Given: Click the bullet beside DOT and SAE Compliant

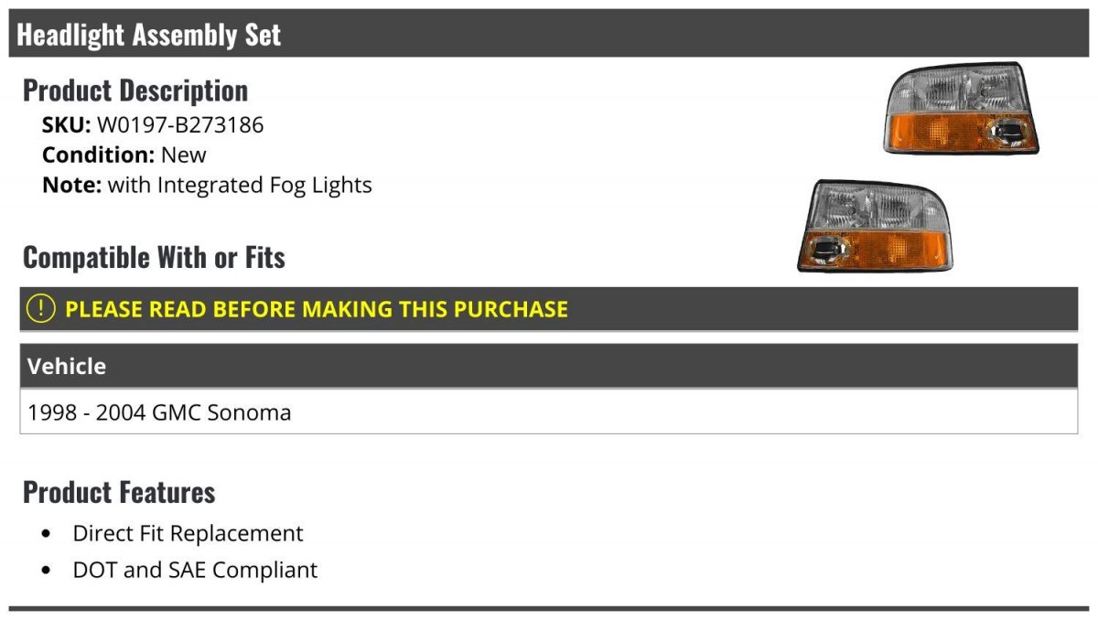Looking at the screenshot, I should pos(48,570).
